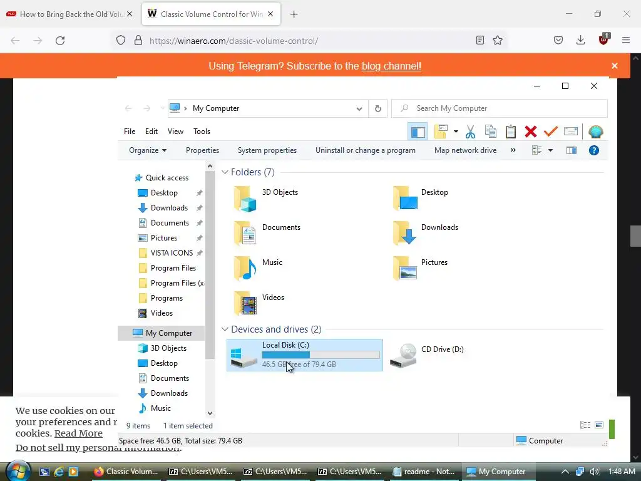This screenshot has width=641, height=481.
Task: Toggle the preview pane icon in command bar
Action: 572,150
